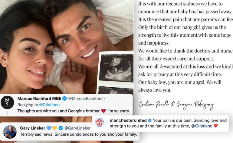Click the red heart emoji in Rashford's reply
Screen dimensions: 233x143
click(103, 111)
